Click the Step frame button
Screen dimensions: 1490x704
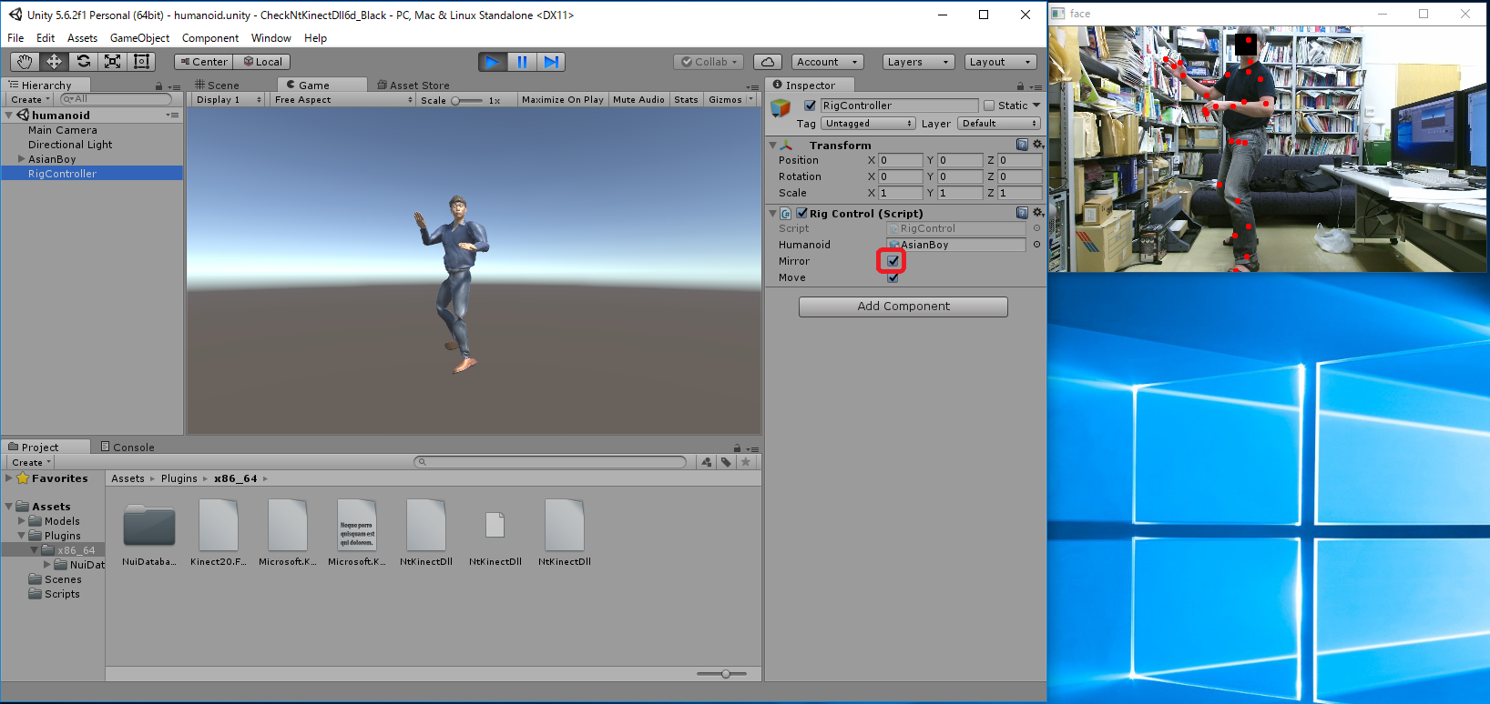[x=551, y=62]
